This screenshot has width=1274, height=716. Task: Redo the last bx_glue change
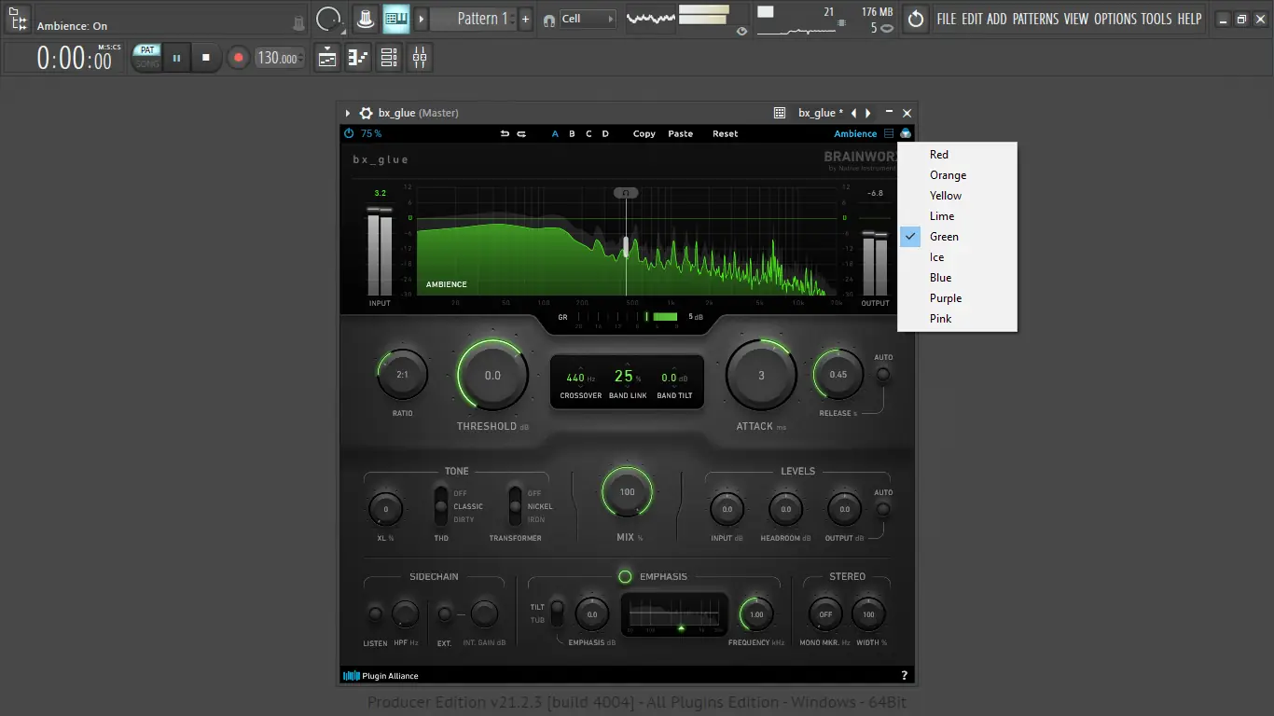(521, 133)
